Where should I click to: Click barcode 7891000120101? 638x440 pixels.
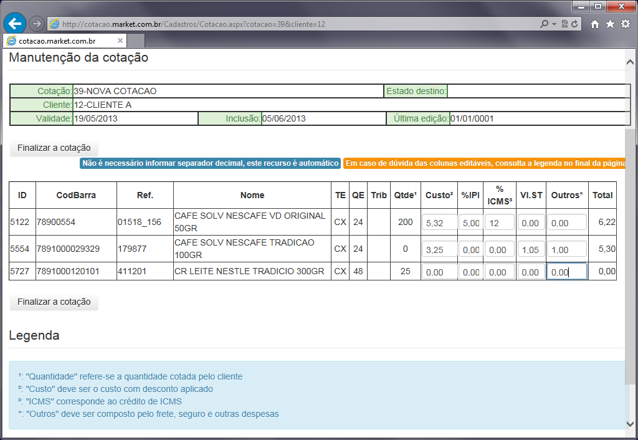coord(68,271)
